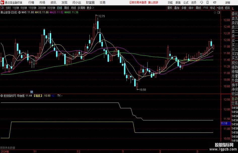Viewport: 238px width, 153px height.
Task: Click the 标记 mark button
Action: coord(213,8)
